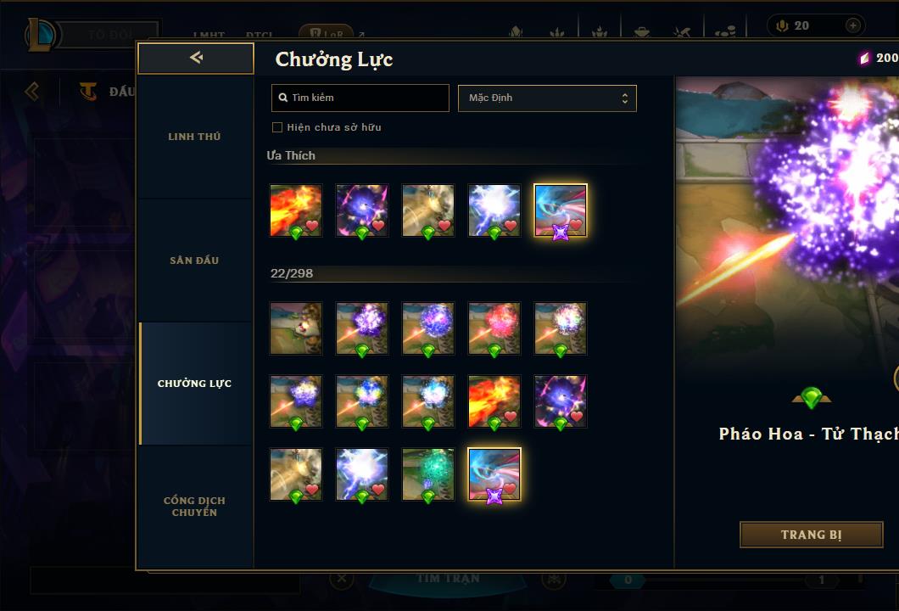Viewport: 899px width, 611px height.
Task: Select the red firework boom thumbnail
Action: (x=494, y=328)
